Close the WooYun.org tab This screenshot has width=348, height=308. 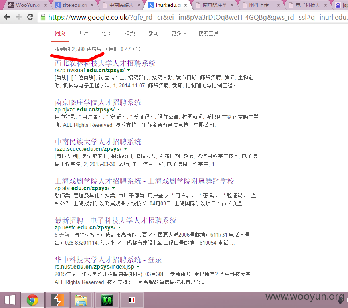[x=45, y=5]
